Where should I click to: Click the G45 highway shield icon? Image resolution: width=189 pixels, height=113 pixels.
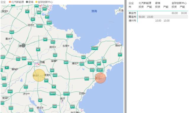point(12,32)
